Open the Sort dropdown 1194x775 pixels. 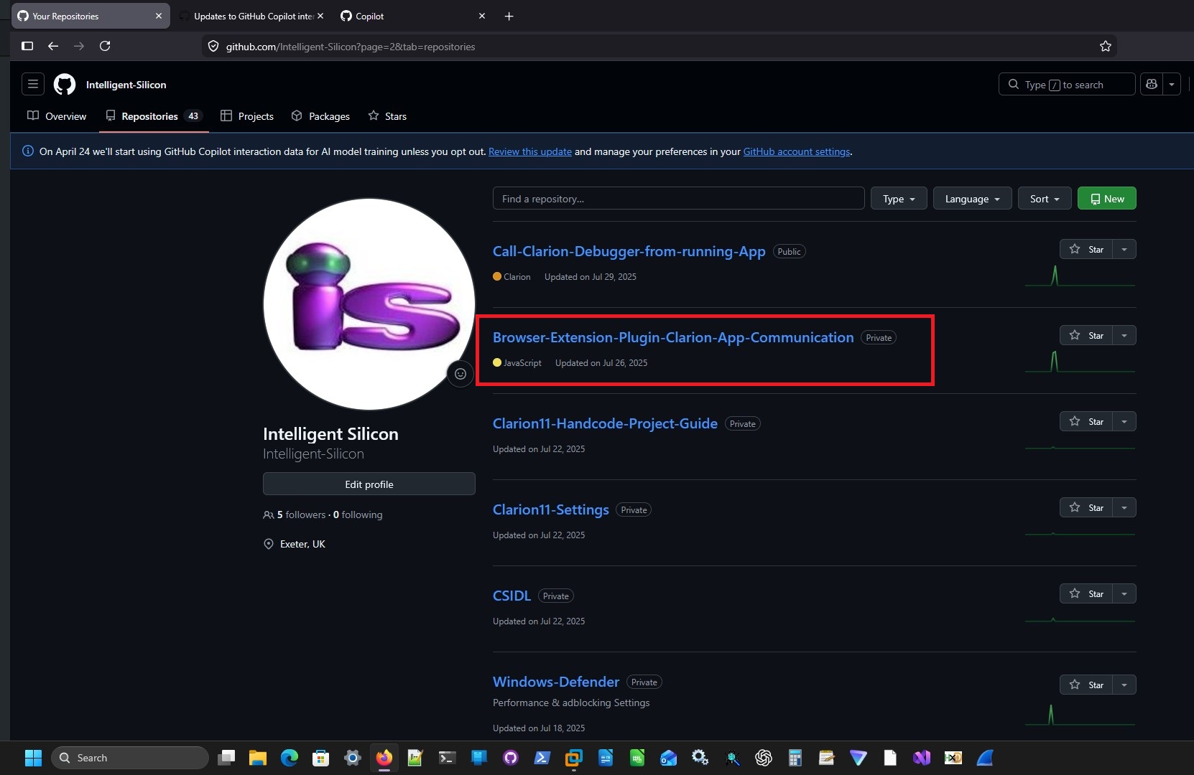(1044, 199)
